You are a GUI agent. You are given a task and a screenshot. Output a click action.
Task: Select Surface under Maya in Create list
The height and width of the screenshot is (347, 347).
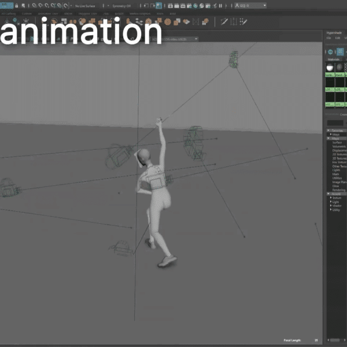tap(336, 142)
